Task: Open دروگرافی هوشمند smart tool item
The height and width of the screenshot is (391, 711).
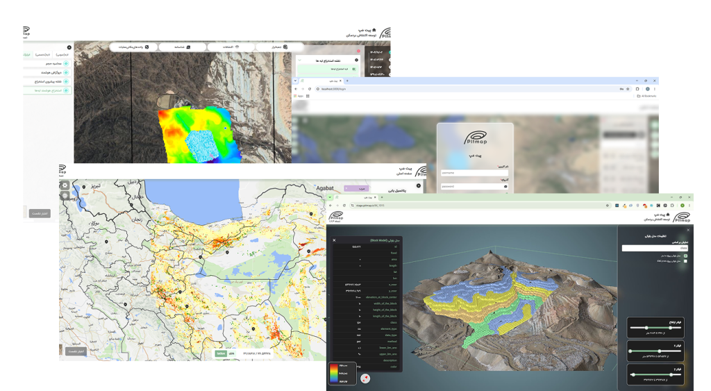Action: 48,73
